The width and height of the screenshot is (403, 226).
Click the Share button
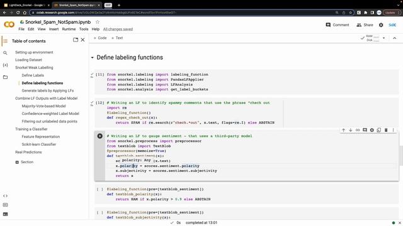click(x=365, y=25)
